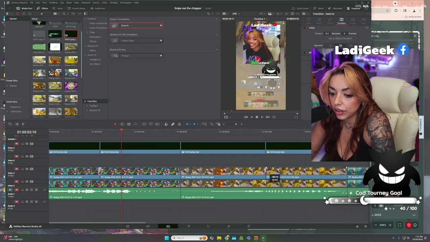Edit the Duration seconds field
This screenshot has width=430, height=242.
point(328,34)
